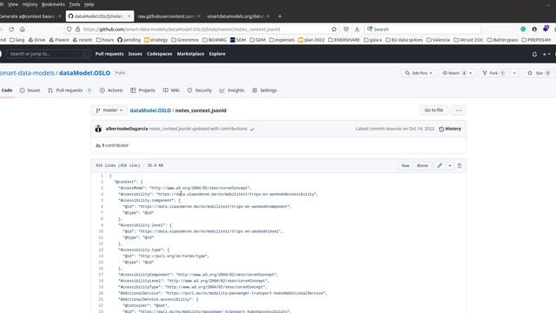The width and height of the screenshot is (556, 313).
Task: Expand the Watch options dropdown
Action: (x=471, y=73)
